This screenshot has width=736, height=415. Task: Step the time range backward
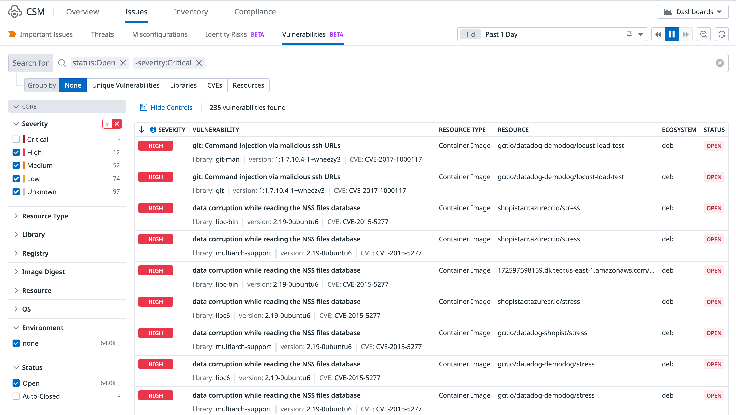(658, 34)
